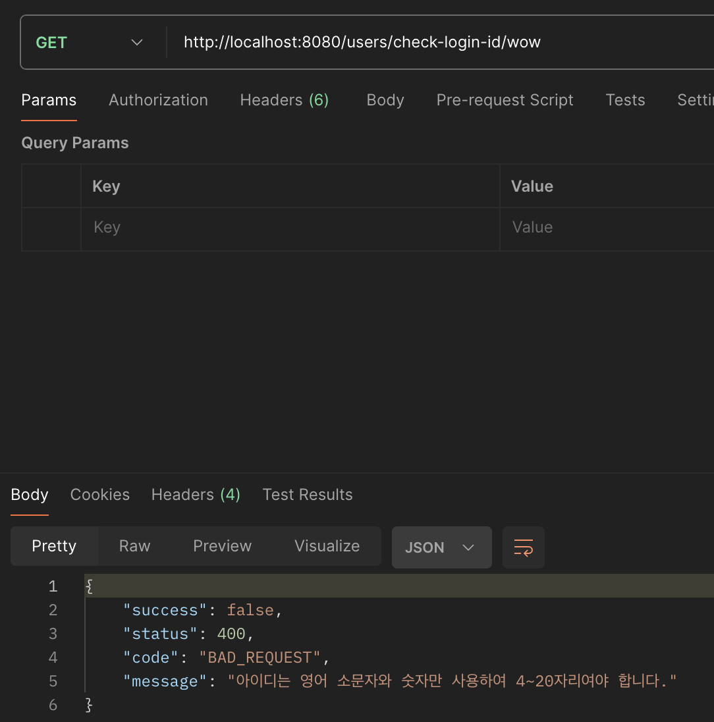The image size is (714, 722).
Task: Click line number 1 in the response gutter
Action: (53, 586)
